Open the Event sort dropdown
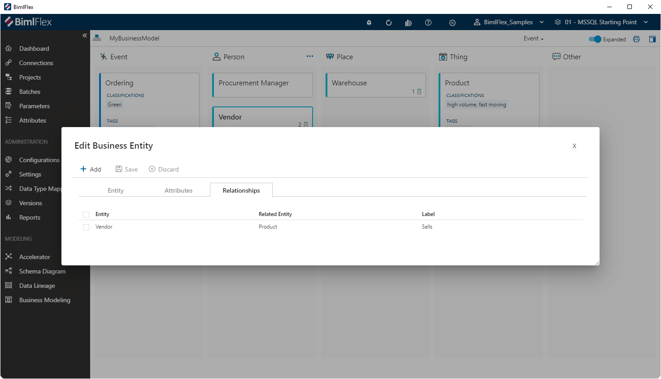Viewport: 661px width, 379px height. pyautogui.click(x=533, y=39)
